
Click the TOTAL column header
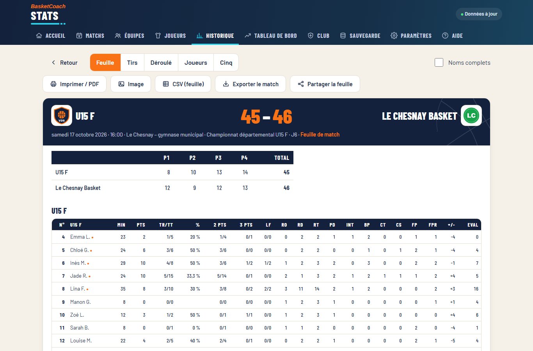tap(282, 158)
